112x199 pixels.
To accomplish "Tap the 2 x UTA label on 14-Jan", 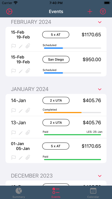I will pos(56,101).
